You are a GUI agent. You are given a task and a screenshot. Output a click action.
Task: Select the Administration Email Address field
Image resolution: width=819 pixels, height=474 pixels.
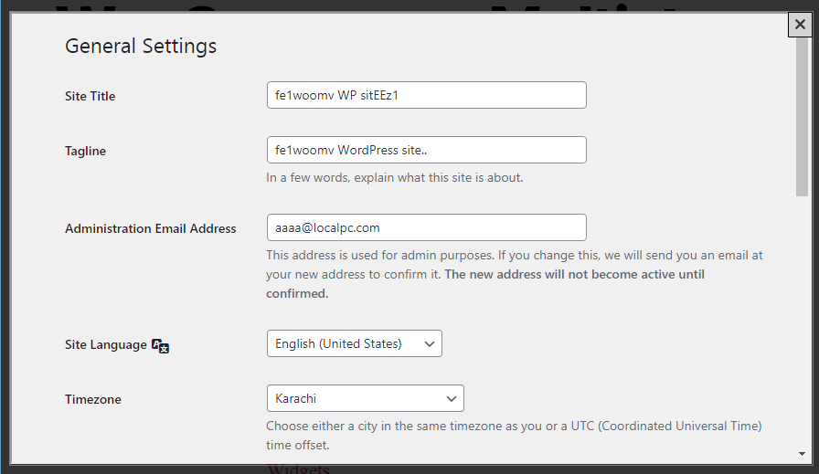[x=426, y=227]
